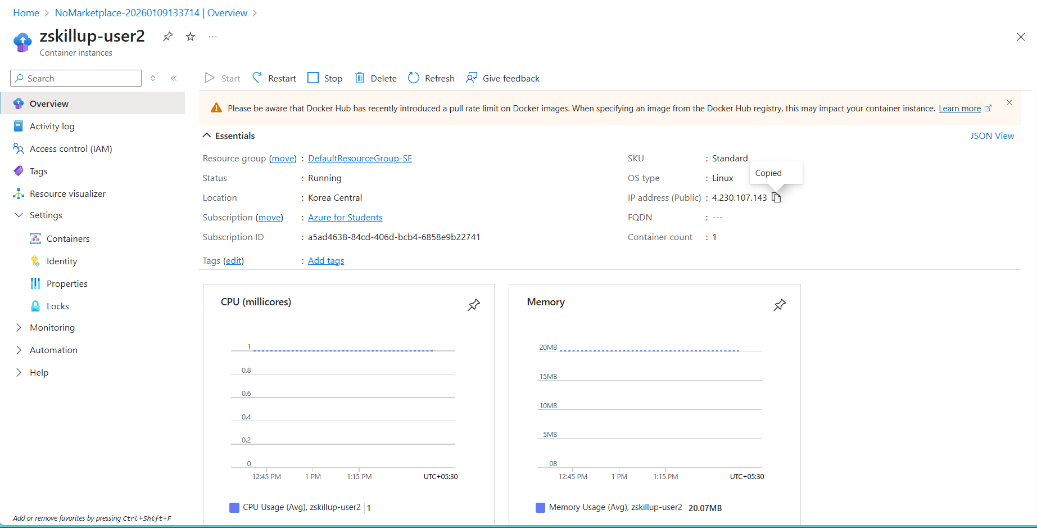Copy the public IP address to clipboard

(776, 197)
